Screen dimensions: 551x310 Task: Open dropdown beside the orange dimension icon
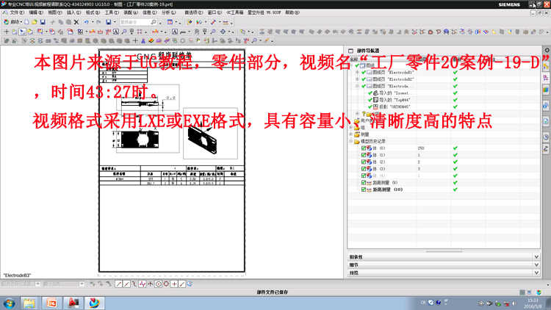(161, 32)
